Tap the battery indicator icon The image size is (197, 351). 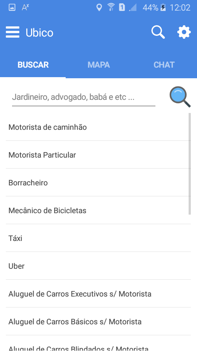coord(163,8)
